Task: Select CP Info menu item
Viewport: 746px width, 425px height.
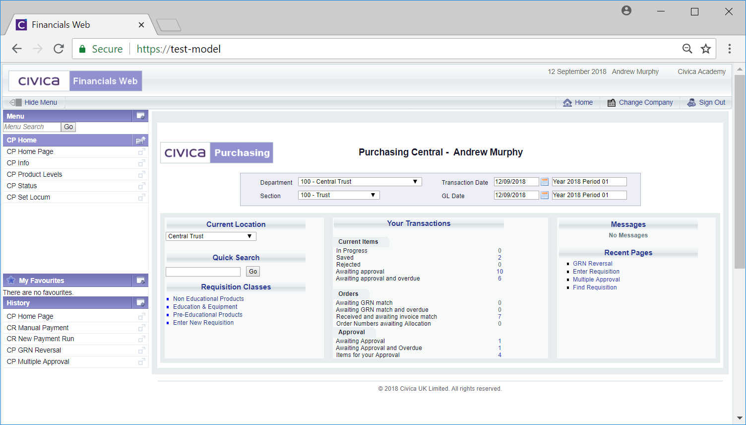Action: 18,163
